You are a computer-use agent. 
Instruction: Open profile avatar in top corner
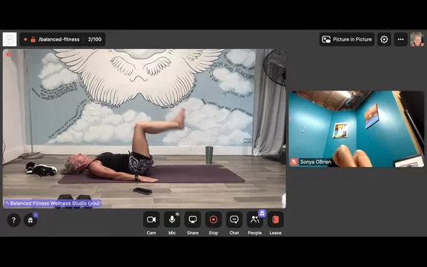417,39
